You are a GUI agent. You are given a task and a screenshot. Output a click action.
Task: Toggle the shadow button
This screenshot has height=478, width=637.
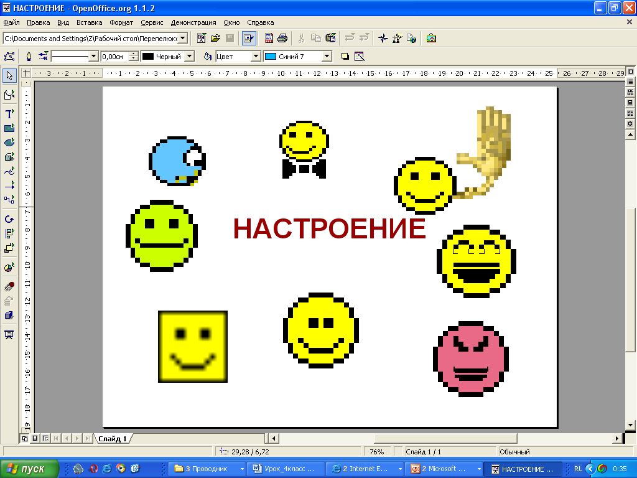point(345,57)
